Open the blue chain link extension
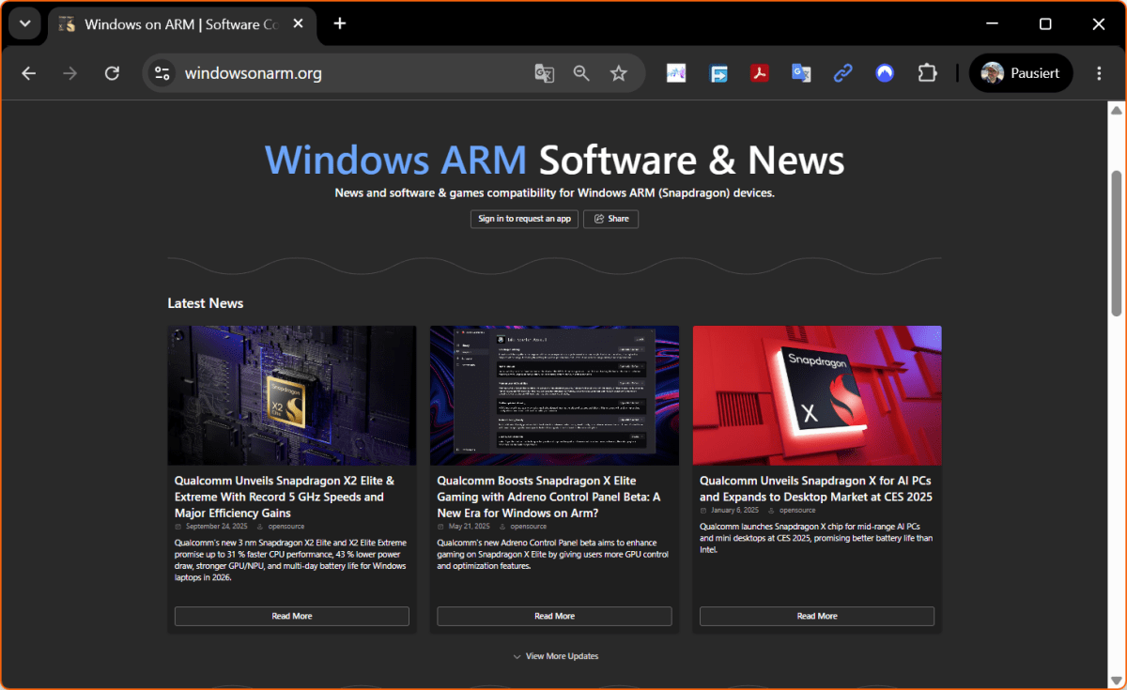 tap(842, 73)
